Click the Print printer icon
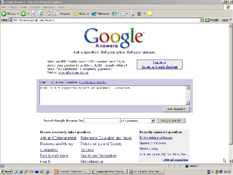 tap(132, 14)
